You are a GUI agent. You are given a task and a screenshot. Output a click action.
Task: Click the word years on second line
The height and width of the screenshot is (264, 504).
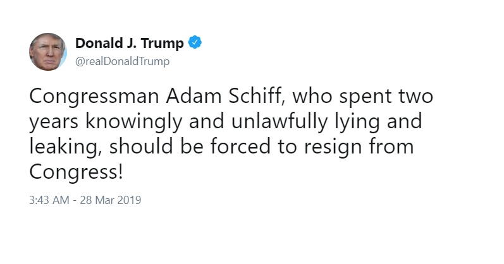54,123
